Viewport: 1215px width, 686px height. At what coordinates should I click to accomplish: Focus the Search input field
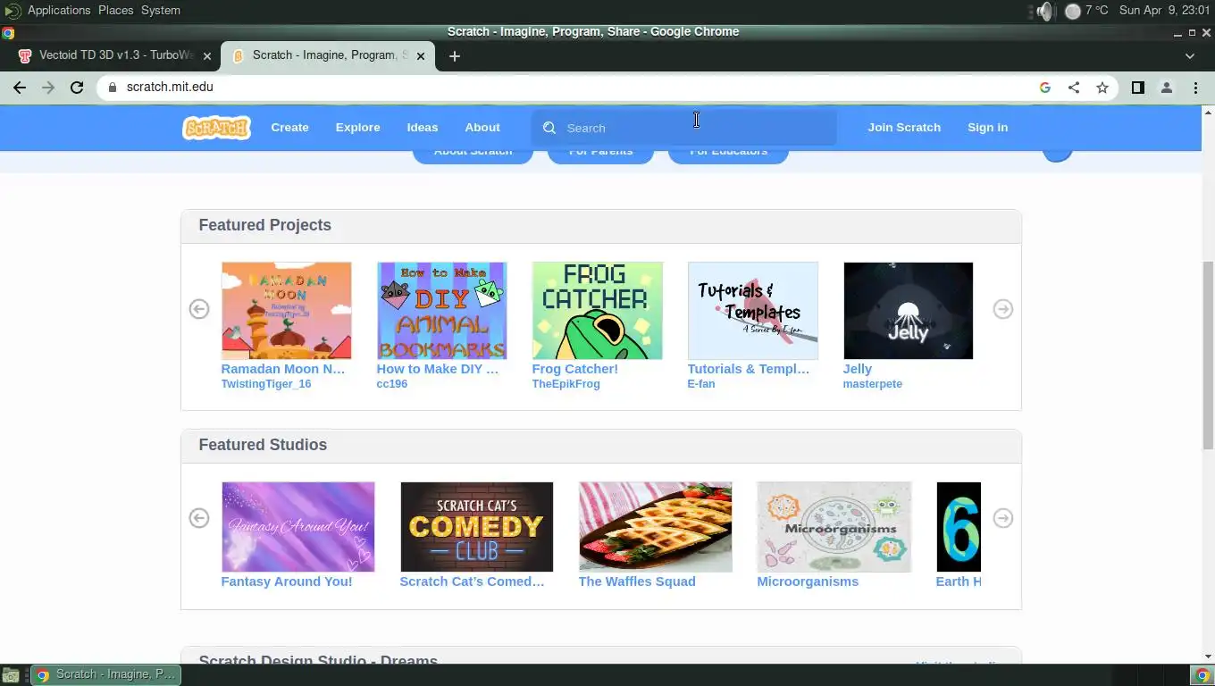point(684,128)
